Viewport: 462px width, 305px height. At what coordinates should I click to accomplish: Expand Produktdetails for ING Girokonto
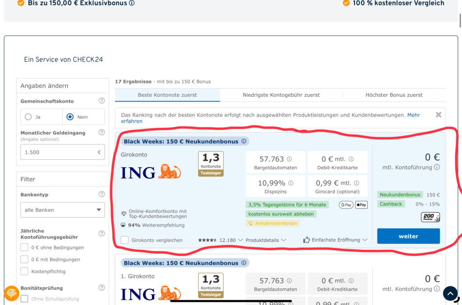coord(266,240)
